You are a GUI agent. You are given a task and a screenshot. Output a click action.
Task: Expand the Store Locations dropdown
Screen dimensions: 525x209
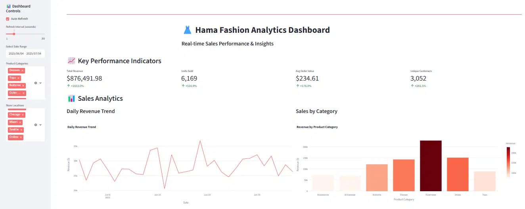point(40,125)
